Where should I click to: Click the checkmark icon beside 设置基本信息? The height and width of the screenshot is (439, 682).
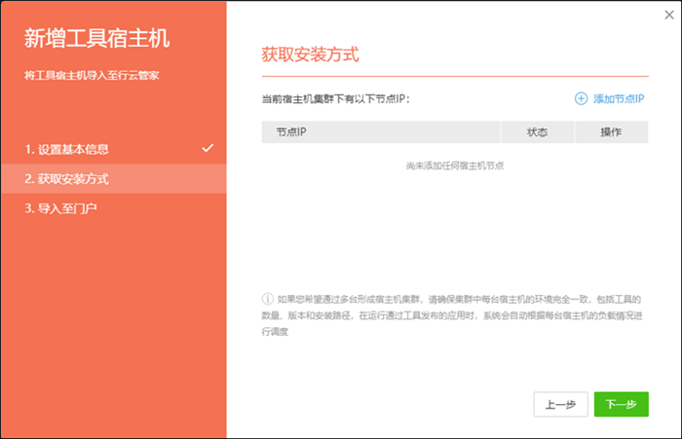coord(207,148)
